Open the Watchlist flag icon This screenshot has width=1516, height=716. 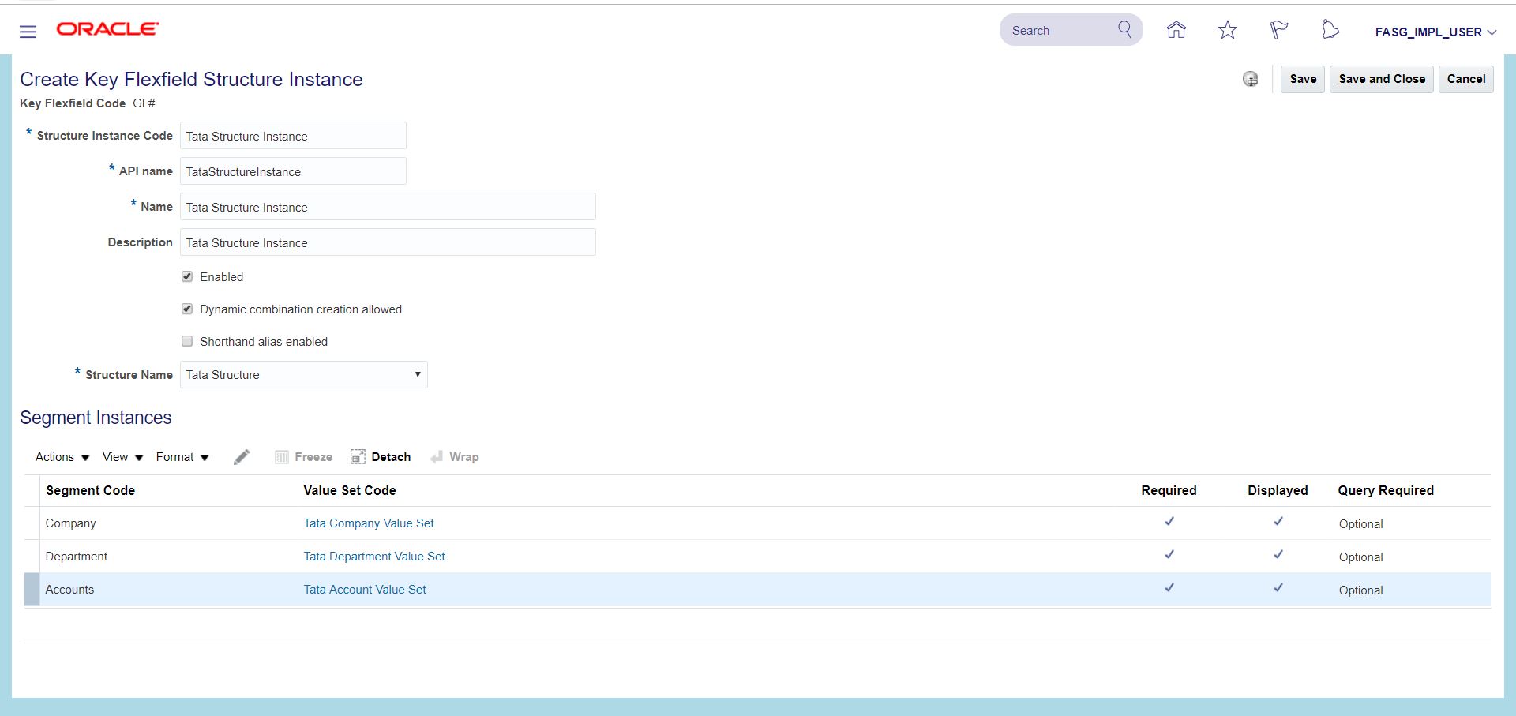click(1278, 30)
